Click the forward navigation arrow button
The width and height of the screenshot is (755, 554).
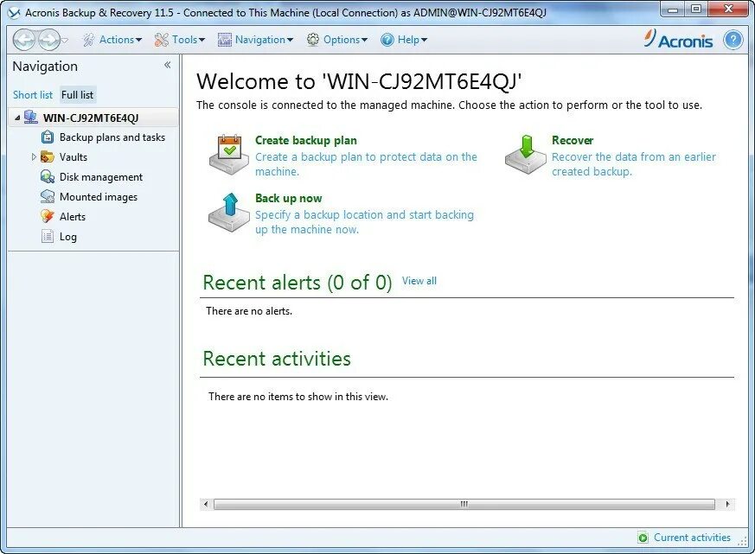(x=49, y=40)
